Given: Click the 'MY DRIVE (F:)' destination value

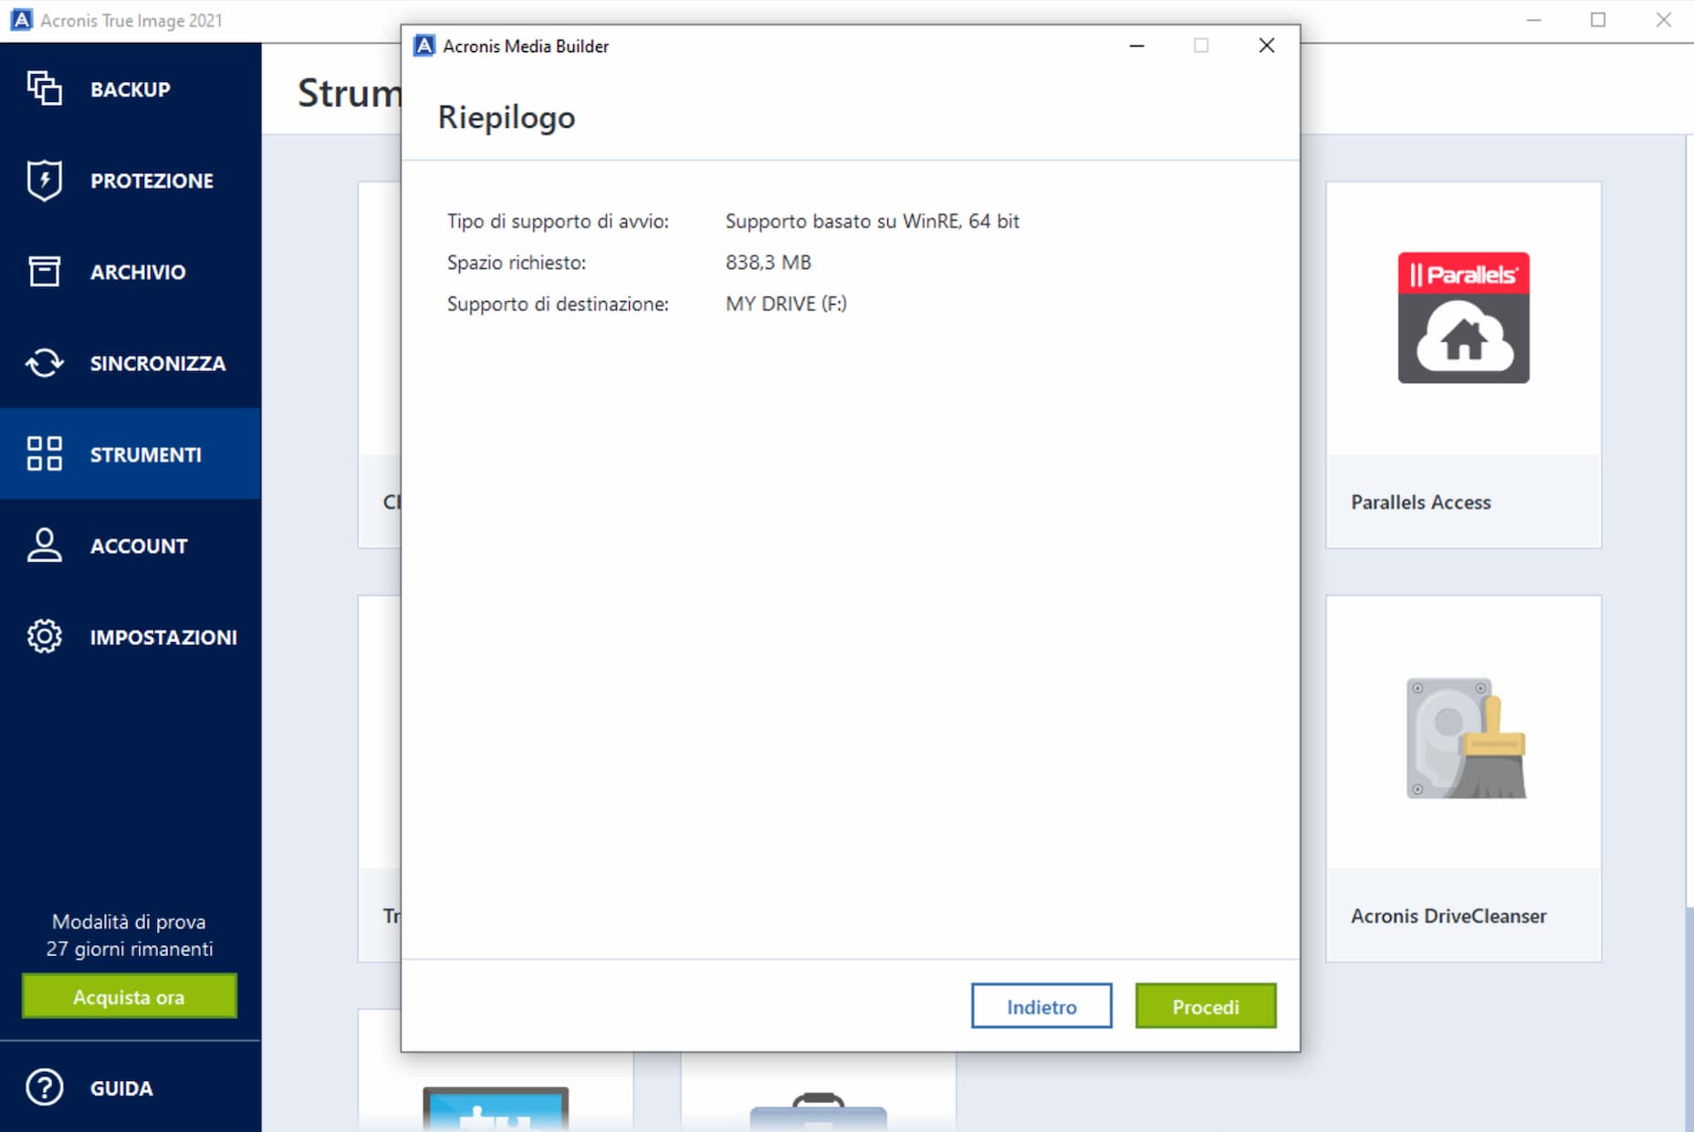Looking at the screenshot, I should (x=786, y=304).
